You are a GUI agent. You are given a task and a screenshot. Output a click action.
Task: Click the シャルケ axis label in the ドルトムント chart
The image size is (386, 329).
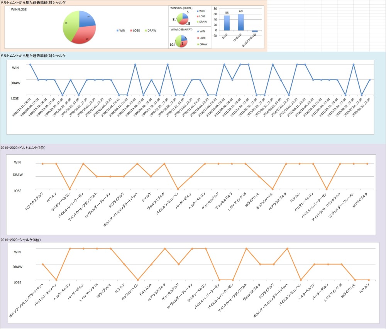coord(147,197)
